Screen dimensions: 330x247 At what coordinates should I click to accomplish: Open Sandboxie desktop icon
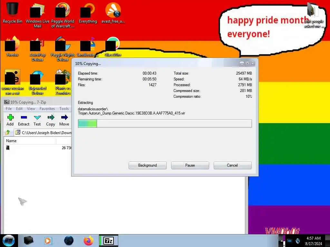pyautogui.click(x=88, y=47)
